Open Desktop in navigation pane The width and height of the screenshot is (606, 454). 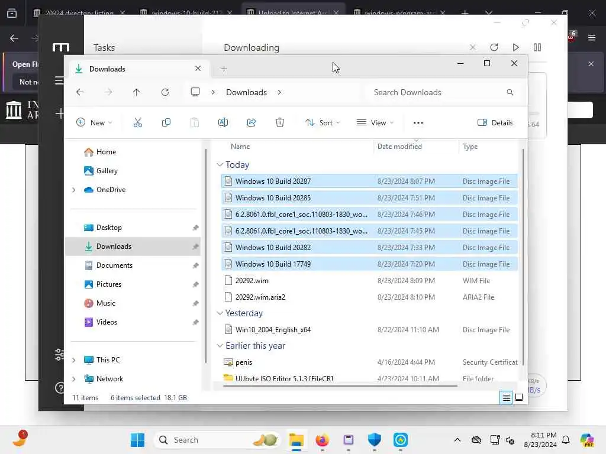(103, 228)
